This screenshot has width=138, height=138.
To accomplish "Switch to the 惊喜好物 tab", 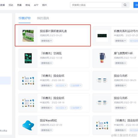I will tap(25, 18).
